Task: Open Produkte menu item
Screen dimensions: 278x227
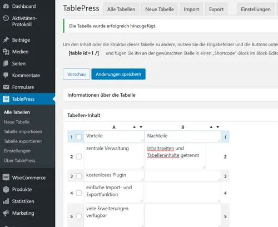Action: (x=22, y=189)
